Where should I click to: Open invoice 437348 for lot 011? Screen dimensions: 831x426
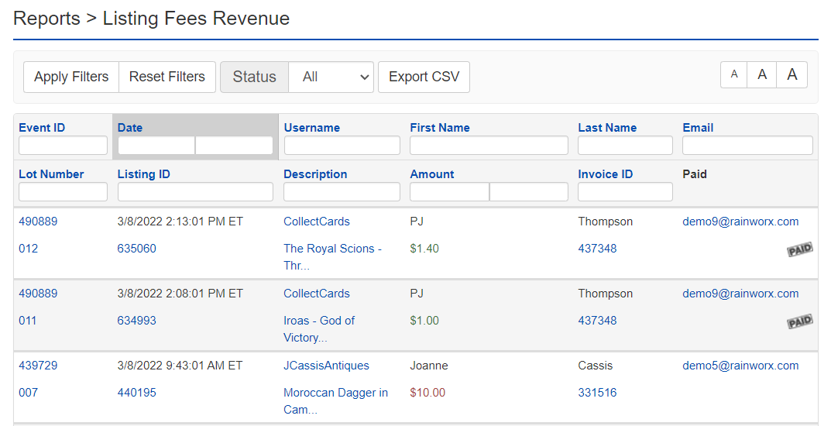coord(597,321)
